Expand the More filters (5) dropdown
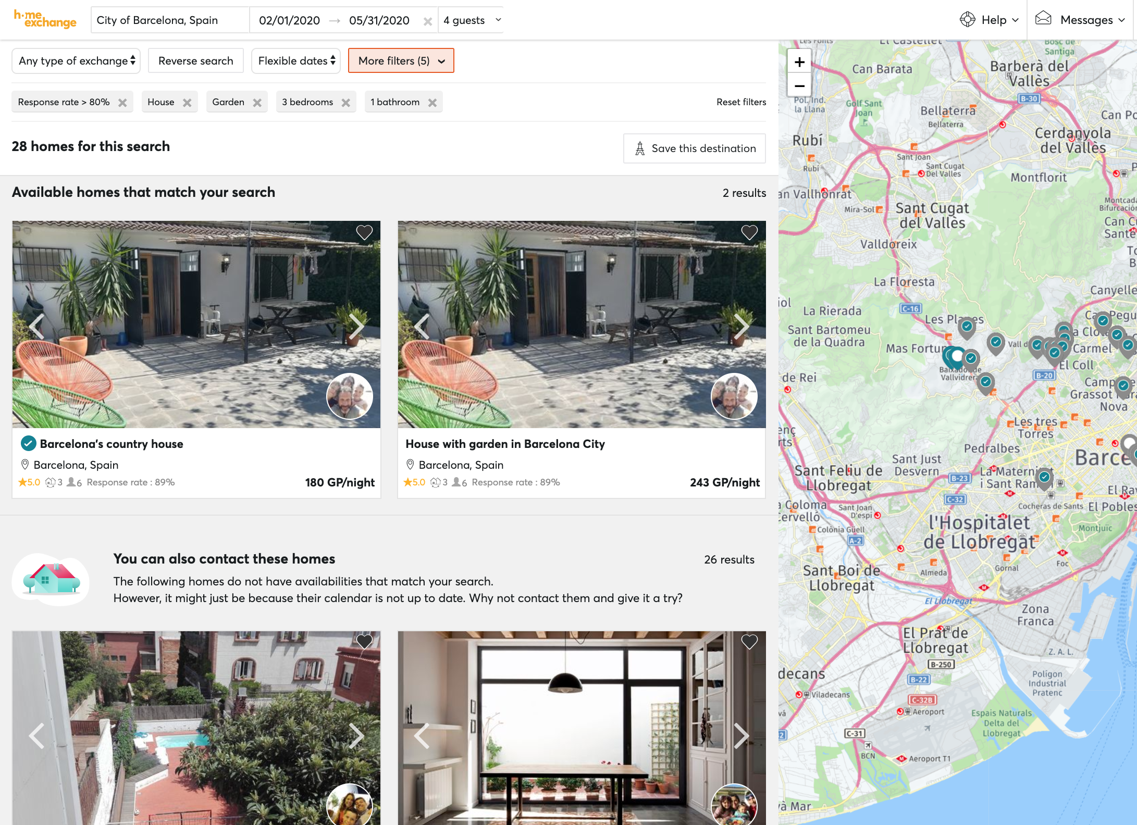The width and height of the screenshot is (1137, 825). point(401,61)
